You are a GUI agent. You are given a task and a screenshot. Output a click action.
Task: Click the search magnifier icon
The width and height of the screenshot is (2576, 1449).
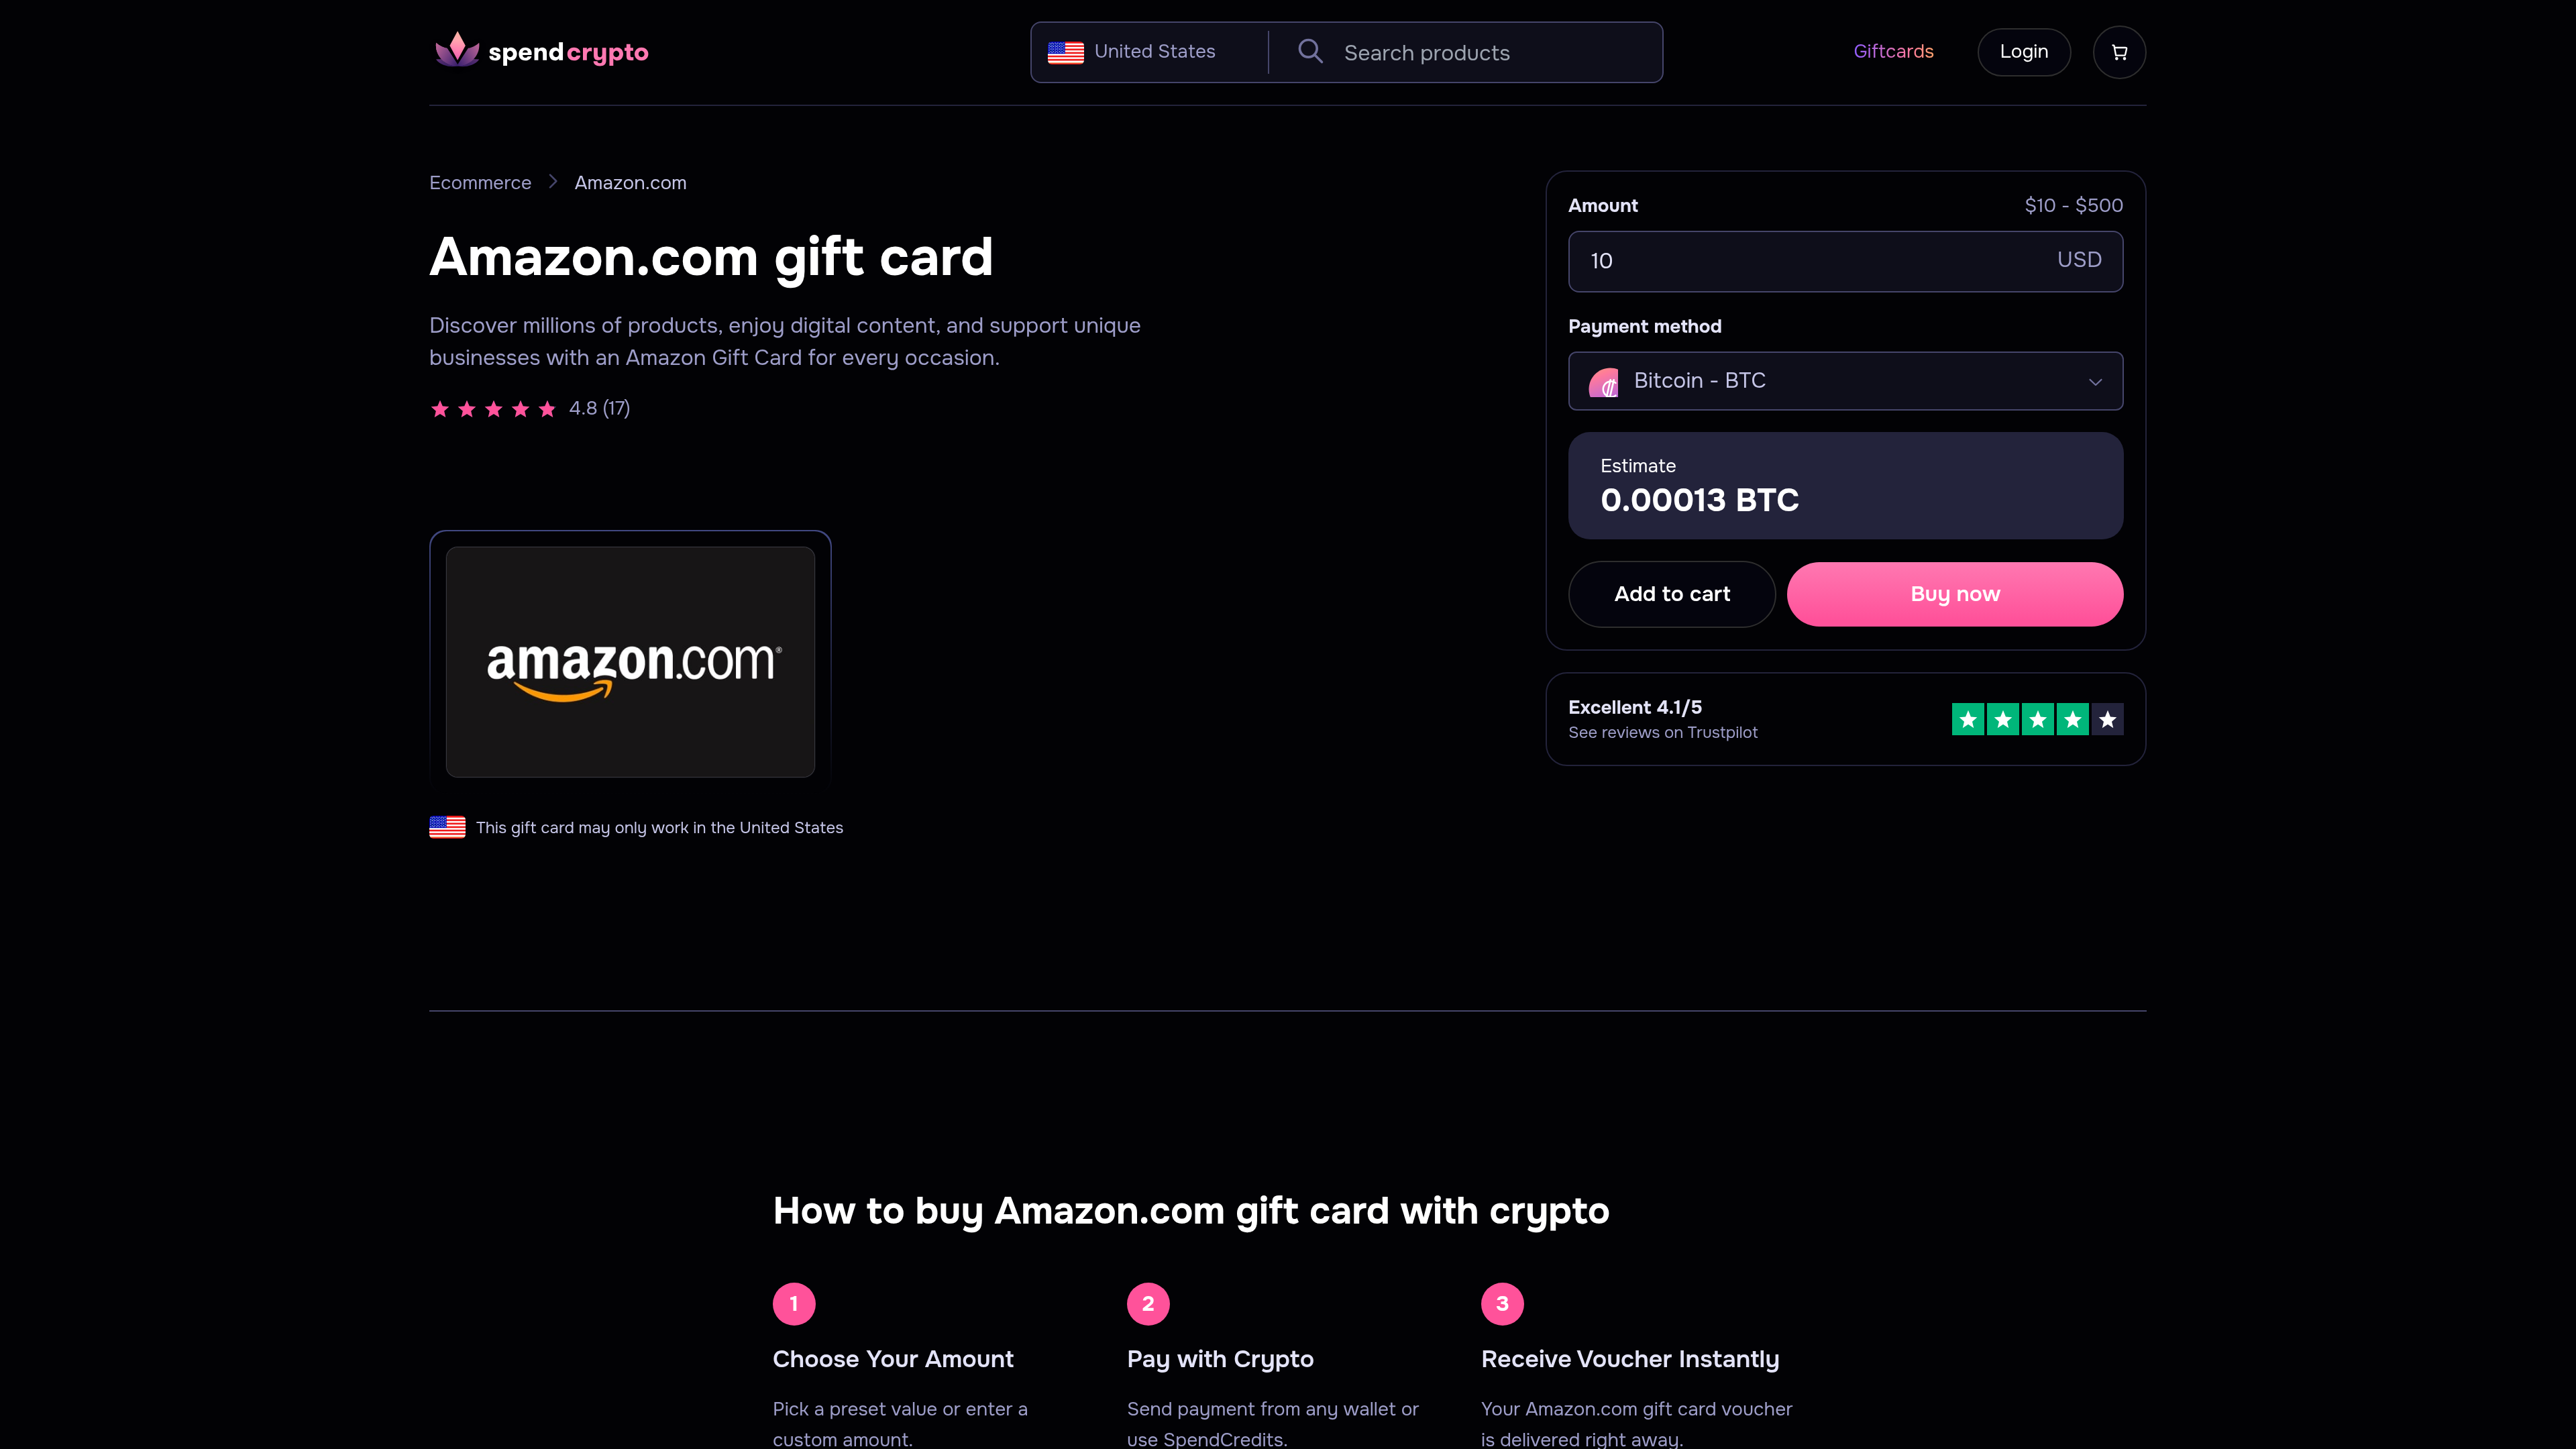point(1310,51)
